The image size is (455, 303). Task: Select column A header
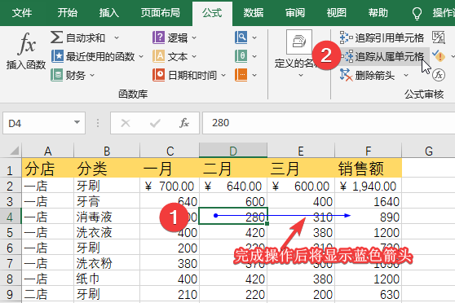48,151
